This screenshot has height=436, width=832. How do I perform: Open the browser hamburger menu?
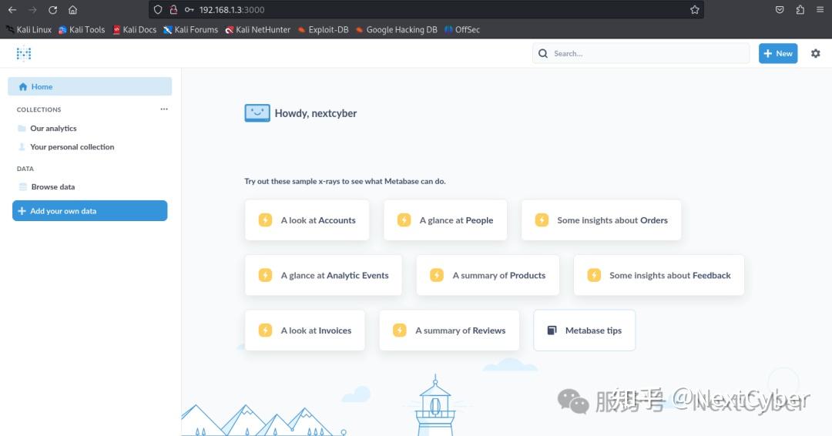click(820, 9)
